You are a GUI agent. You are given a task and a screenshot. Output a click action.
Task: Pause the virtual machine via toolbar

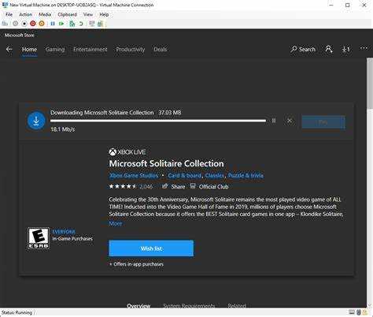(53, 24)
